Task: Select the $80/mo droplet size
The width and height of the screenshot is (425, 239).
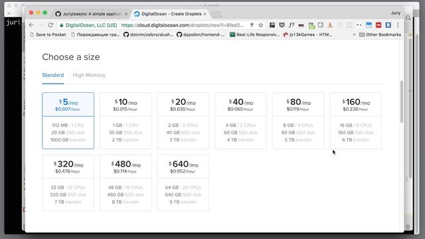Action: (x=298, y=121)
